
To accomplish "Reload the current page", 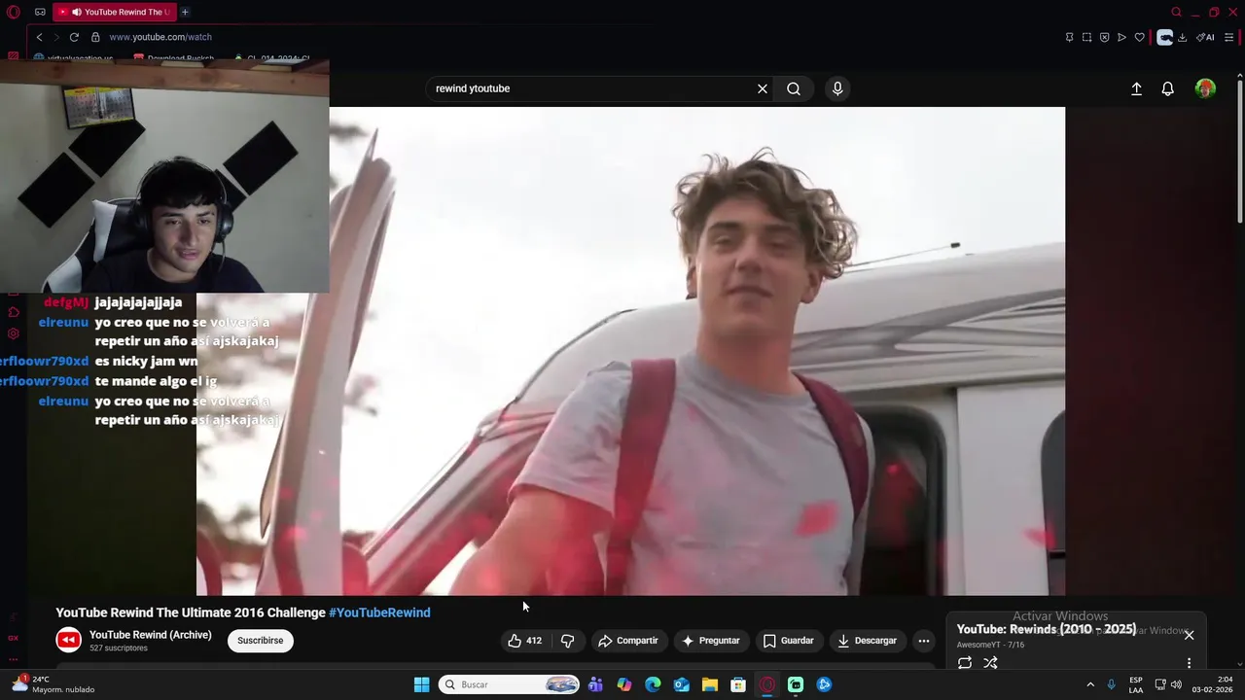I will pos(74,37).
